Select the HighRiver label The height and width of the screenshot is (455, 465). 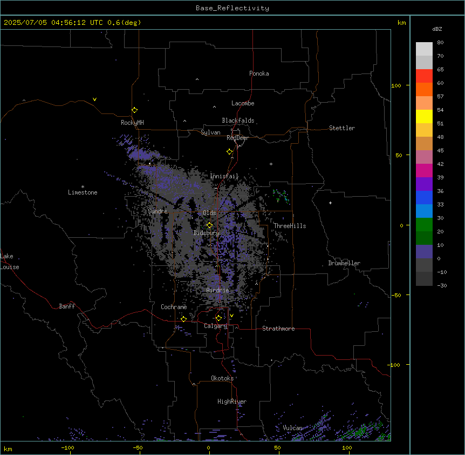232,402
